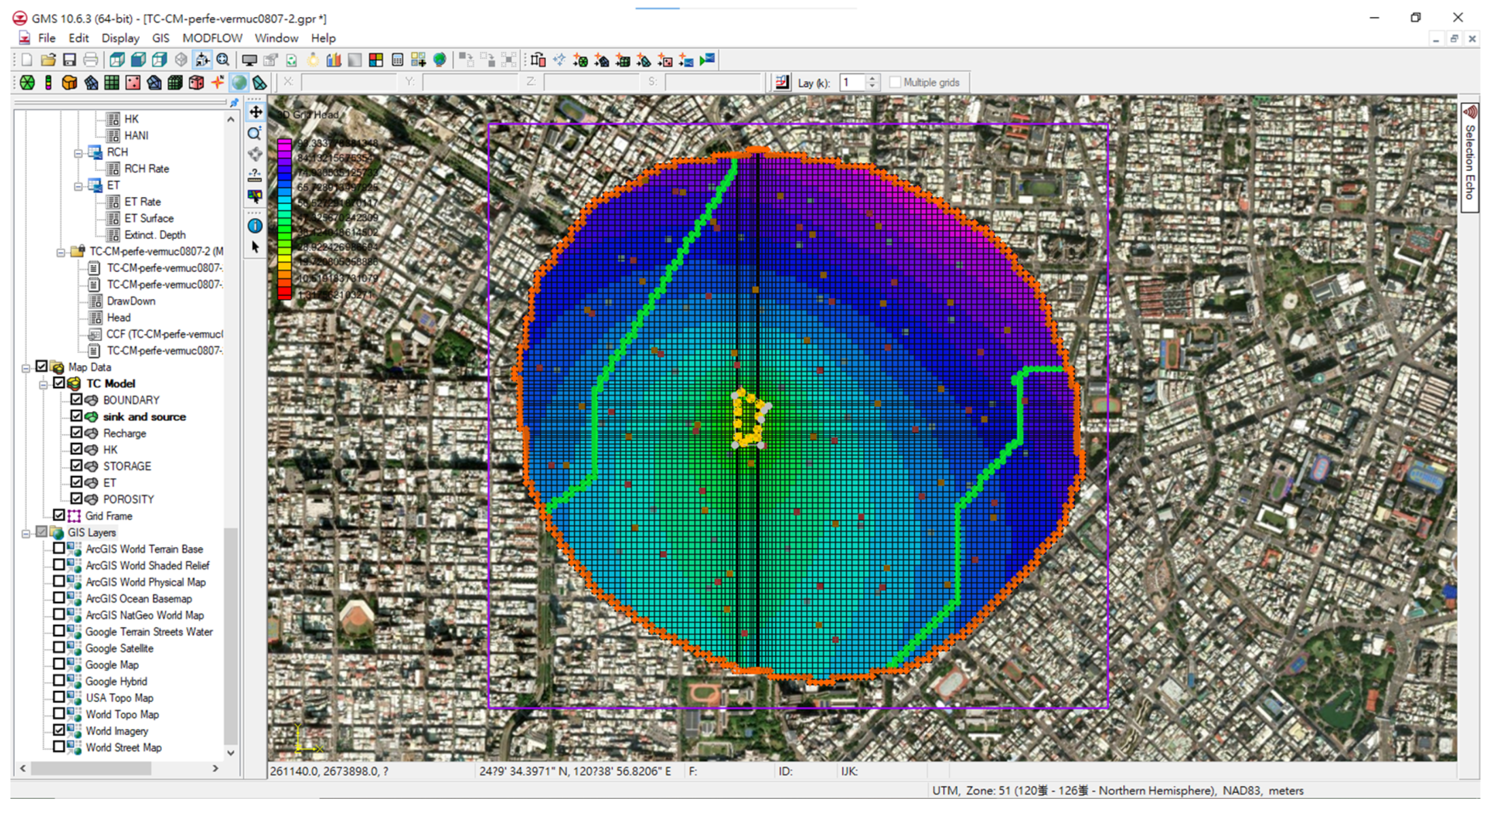Select the Pan tool in map toolbar
Viewport: 1506px width, 818px height.
pos(255,111)
